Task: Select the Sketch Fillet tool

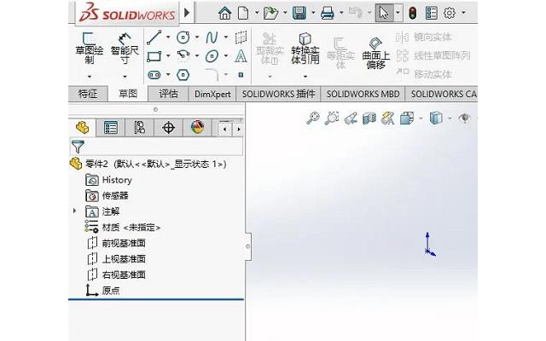Action: click(212, 74)
